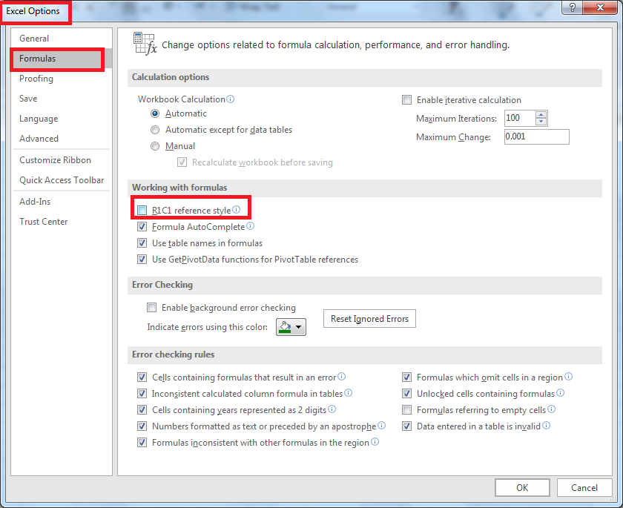Toggle numbers formatted as text rule
The width and height of the screenshot is (623, 508).
click(x=142, y=426)
